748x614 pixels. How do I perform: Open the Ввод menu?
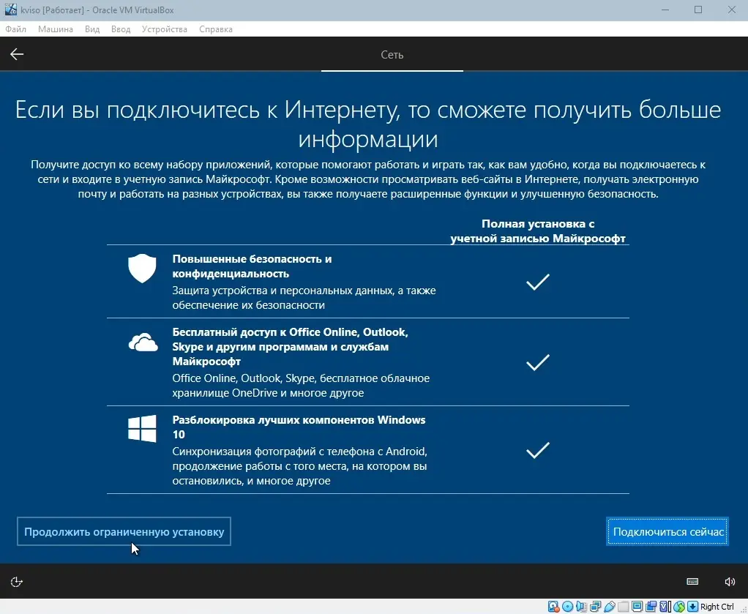pos(121,29)
